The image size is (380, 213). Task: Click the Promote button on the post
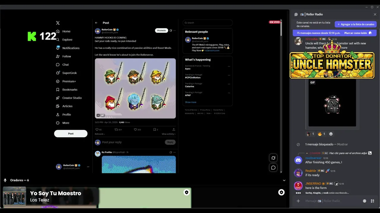(161, 30)
